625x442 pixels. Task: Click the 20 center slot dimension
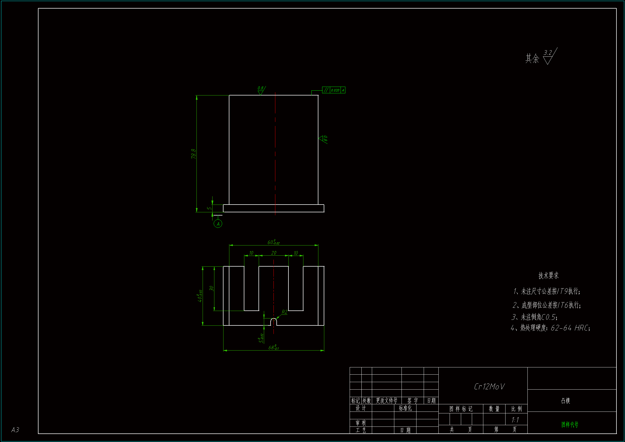click(x=273, y=253)
